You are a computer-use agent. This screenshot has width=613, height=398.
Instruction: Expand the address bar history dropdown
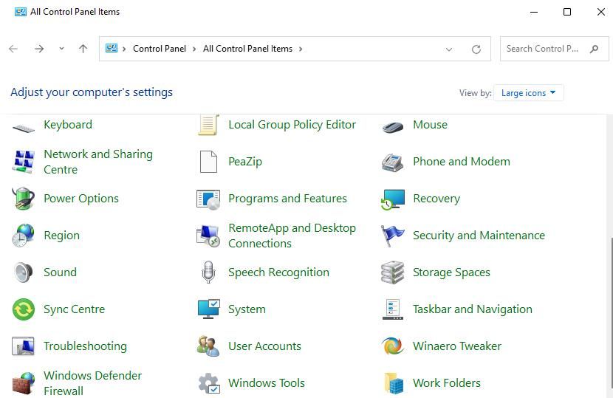click(x=449, y=49)
